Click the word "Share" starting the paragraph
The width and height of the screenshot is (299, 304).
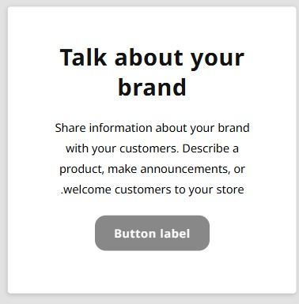click(x=70, y=128)
